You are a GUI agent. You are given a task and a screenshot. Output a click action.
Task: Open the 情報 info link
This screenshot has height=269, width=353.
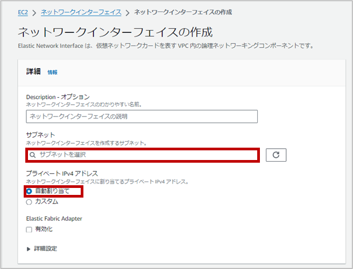tap(52, 72)
